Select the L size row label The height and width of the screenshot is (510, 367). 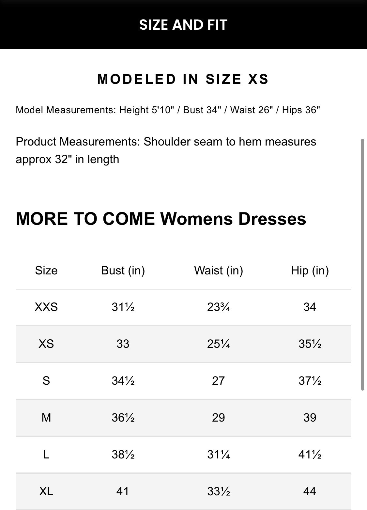pos(46,455)
